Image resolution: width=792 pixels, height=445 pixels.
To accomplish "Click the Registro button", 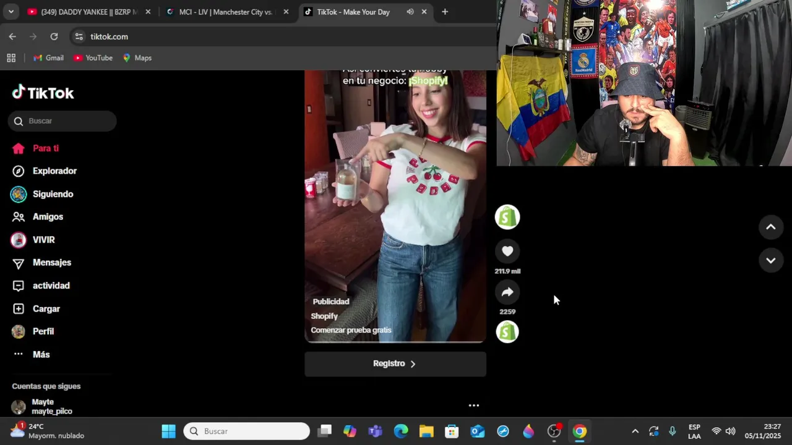I will pos(395,364).
